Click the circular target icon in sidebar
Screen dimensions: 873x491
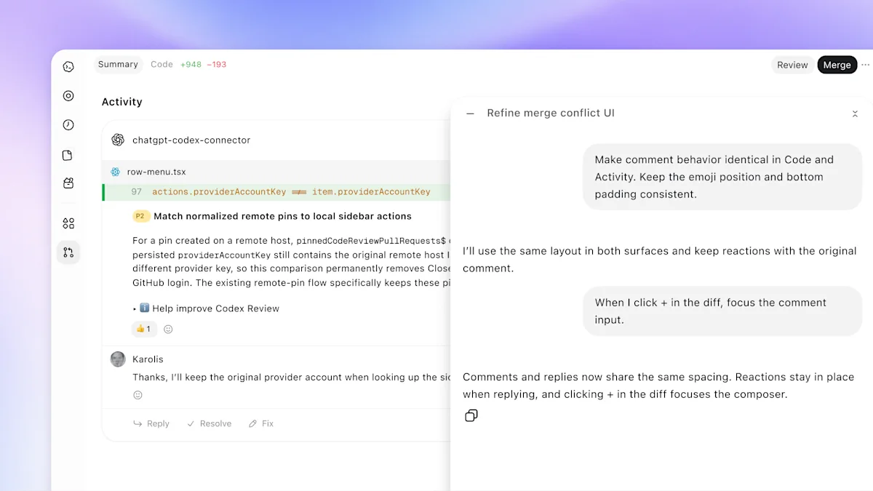click(68, 96)
